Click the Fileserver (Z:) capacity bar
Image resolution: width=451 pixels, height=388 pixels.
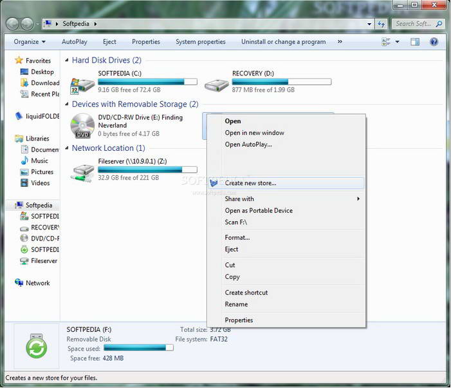147,170
